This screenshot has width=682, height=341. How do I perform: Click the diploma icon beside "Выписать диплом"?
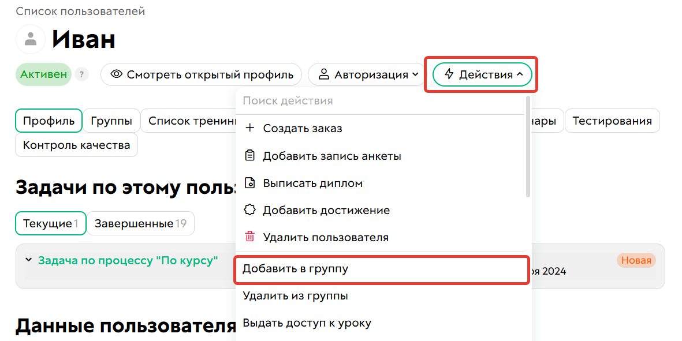click(249, 182)
